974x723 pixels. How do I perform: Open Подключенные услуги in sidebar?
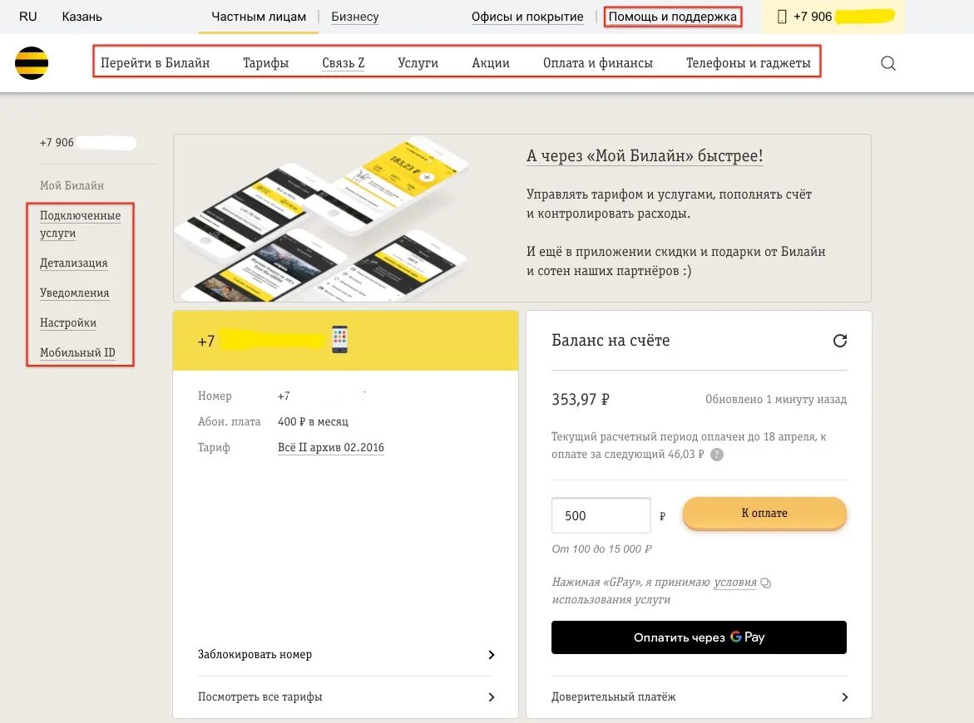coord(80,224)
